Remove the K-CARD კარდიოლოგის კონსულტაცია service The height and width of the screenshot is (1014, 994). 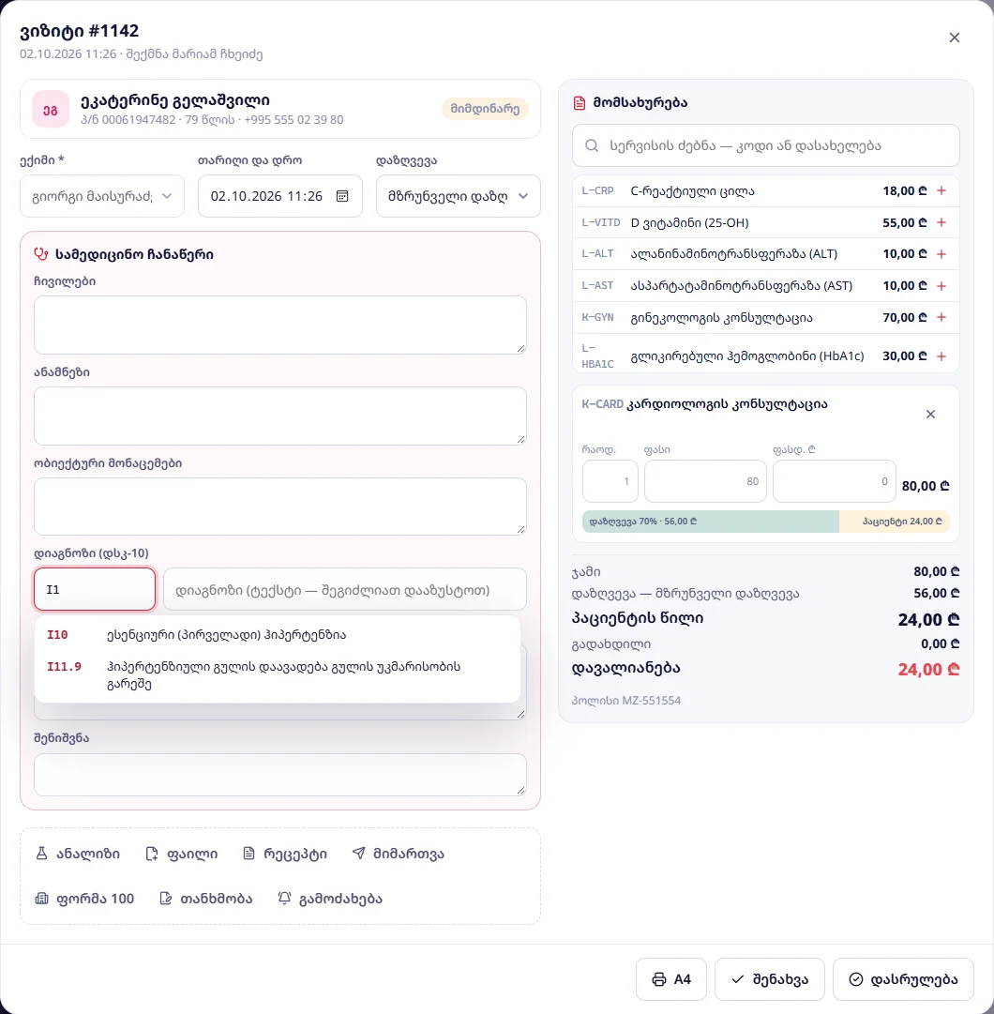pyautogui.click(x=930, y=414)
